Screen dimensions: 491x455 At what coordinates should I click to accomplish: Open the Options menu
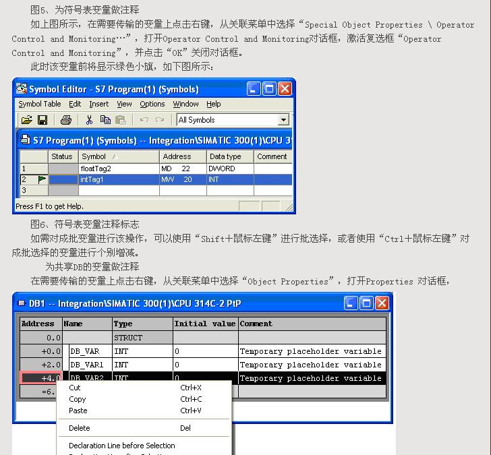tap(152, 104)
